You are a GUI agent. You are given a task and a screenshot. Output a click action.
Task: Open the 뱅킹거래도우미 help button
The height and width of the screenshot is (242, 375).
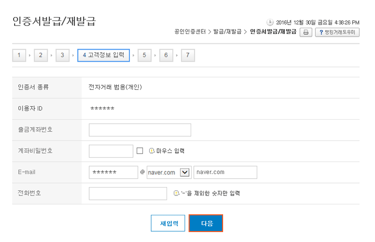(337, 32)
